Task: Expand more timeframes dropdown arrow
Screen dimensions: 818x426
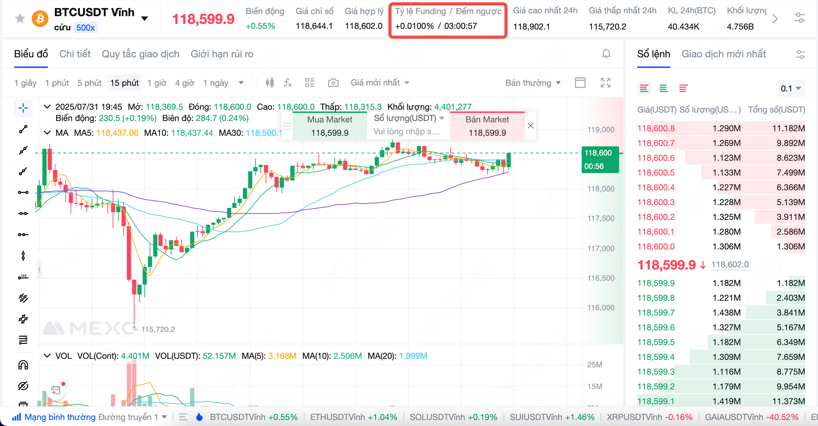Action: click(x=241, y=83)
